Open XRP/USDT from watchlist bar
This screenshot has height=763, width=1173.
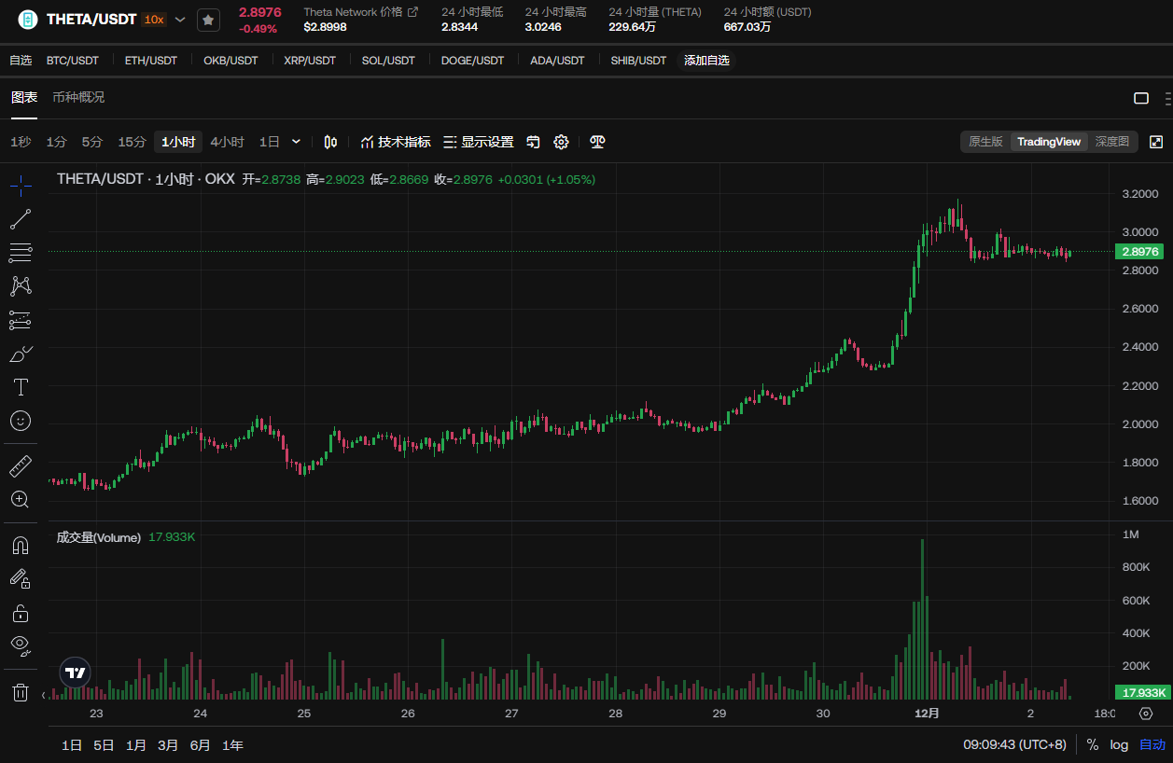tap(310, 61)
